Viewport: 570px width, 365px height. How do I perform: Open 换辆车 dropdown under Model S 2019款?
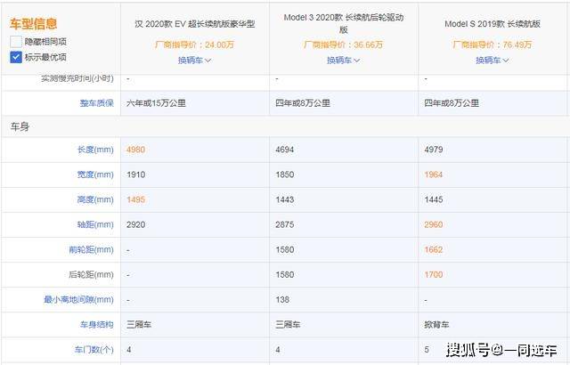pyautogui.click(x=492, y=61)
